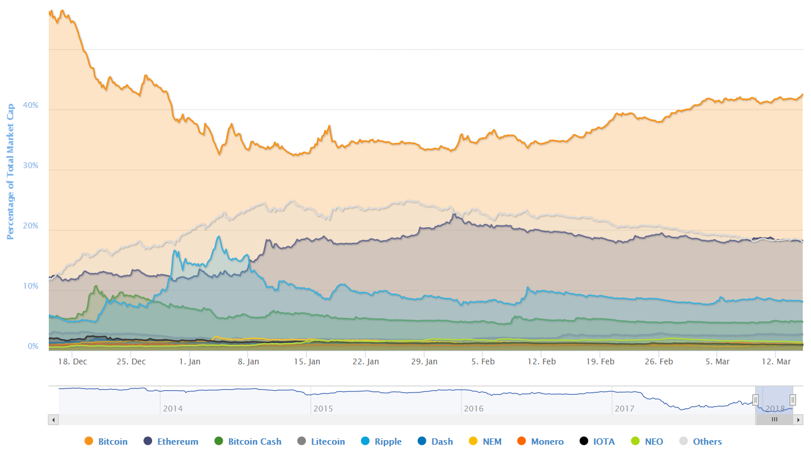Click the black IOTA legend dot
This screenshot has width=811, height=451.
pyautogui.click(x=584, y=441)
